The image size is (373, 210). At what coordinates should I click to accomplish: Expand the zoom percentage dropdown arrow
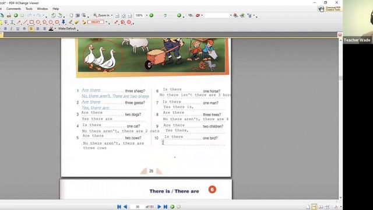(x=146, y=15)
